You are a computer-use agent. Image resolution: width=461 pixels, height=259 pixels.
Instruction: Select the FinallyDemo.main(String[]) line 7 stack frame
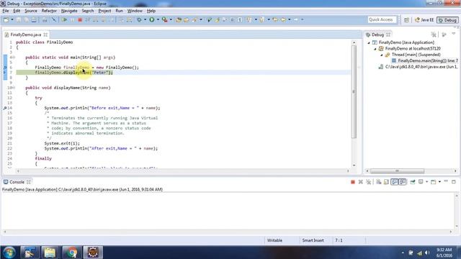pos(425,60)
